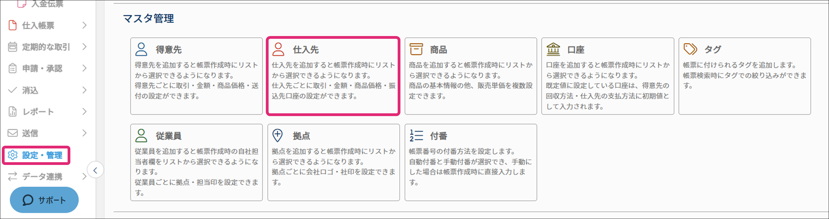Expand the 申請・承認 submenu arrow

point(84,68)
